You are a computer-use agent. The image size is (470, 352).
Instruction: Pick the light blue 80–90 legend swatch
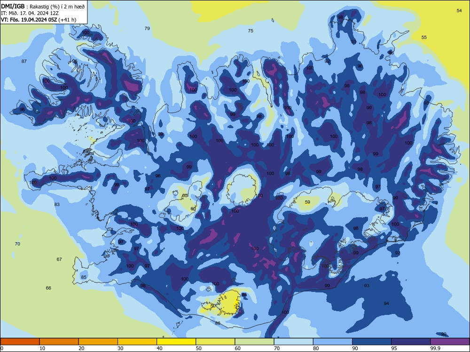[332, 342]
